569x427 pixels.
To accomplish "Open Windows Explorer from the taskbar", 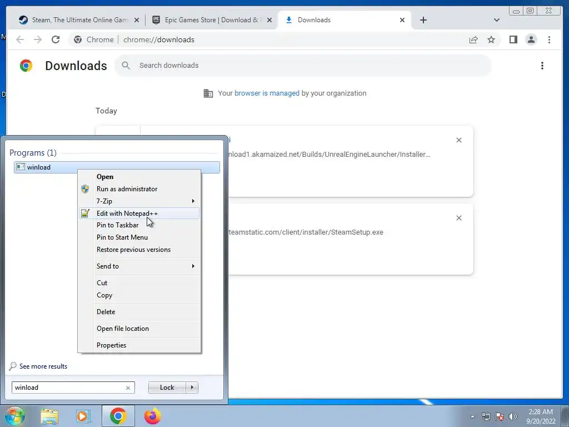I will [x=49, y=416].
